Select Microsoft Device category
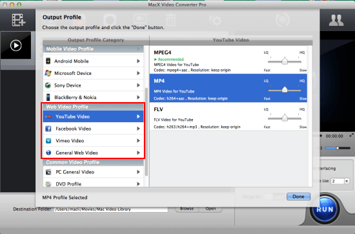Screen dimensions: 355x234 94,73
